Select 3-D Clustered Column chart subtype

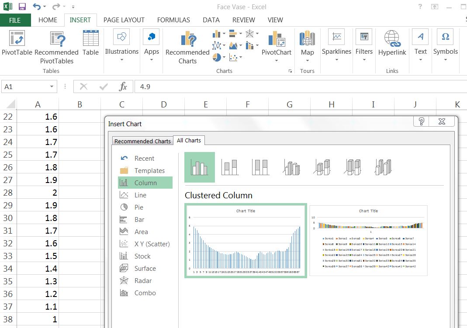click(x=292, y=167)
